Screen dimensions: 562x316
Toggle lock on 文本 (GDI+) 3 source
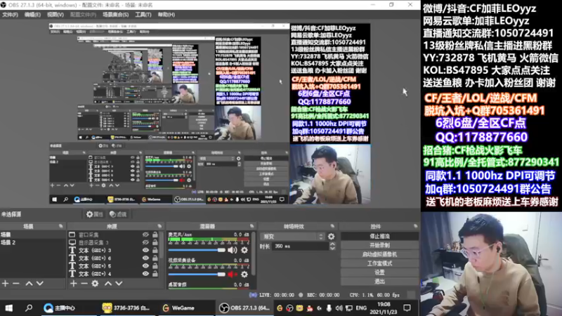click(155, 250)
